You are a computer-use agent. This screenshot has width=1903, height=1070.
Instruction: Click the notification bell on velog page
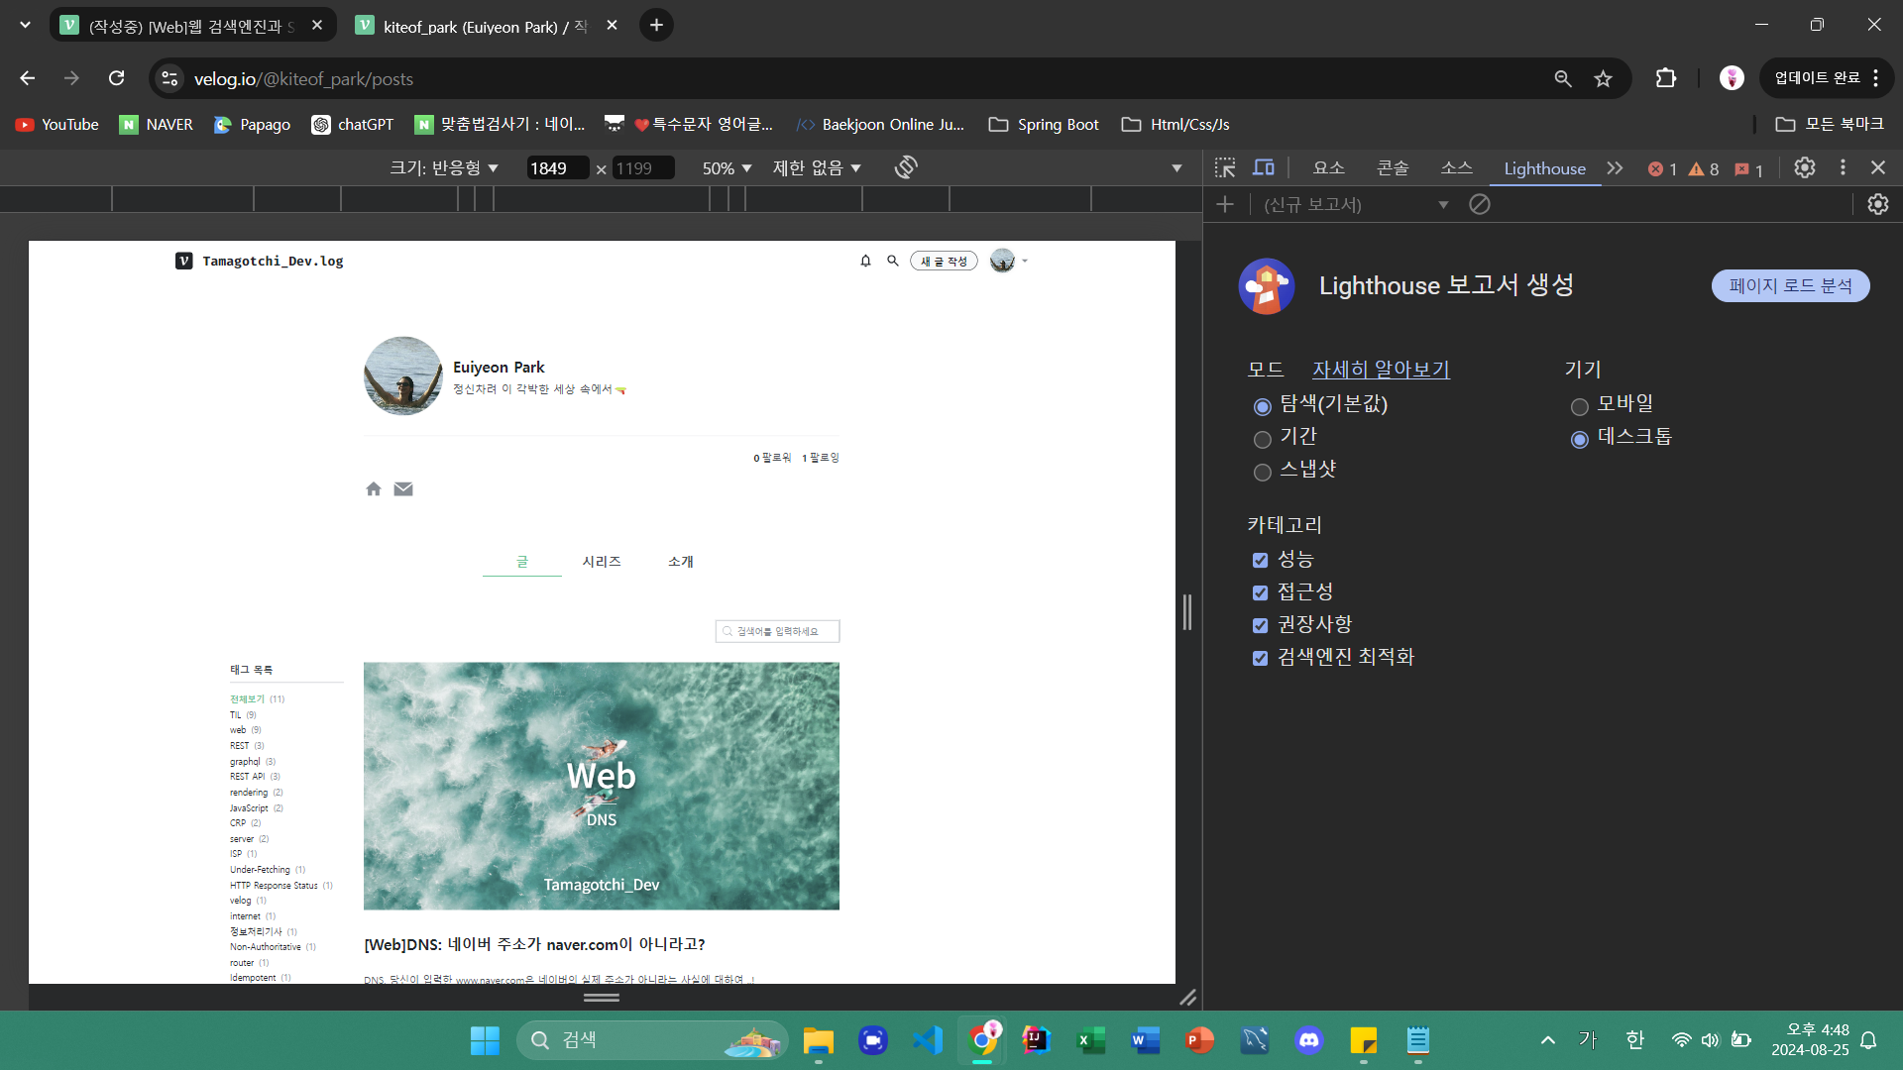point(865,261)
